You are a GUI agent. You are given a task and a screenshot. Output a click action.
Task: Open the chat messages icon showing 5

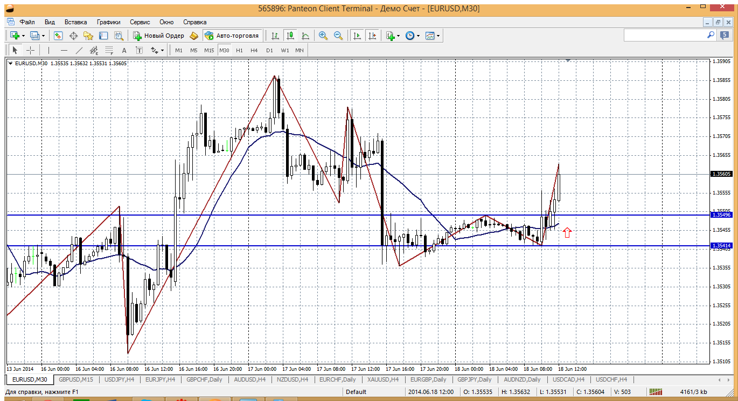click(725, 36)
